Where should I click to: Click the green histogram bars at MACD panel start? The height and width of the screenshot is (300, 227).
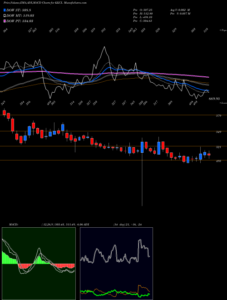(9, 258)
